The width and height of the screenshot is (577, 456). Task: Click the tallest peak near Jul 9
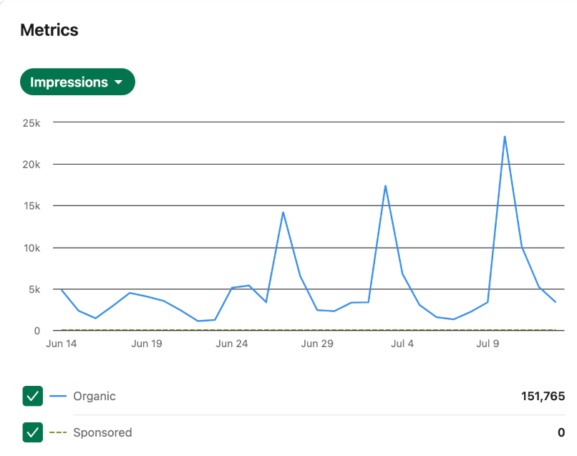[x=506, y=135]
